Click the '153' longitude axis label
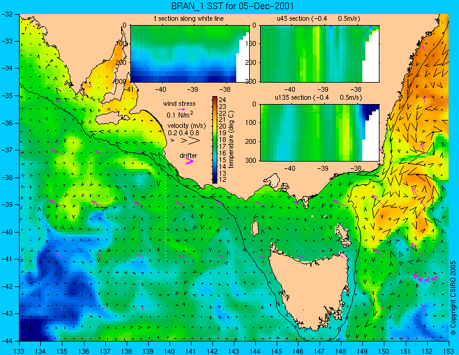Image resolution: width=459 pixels, height=355 pixels. pos(449,351)
